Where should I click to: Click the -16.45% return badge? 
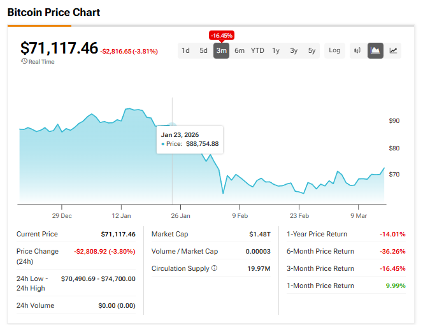click(221, 35)
